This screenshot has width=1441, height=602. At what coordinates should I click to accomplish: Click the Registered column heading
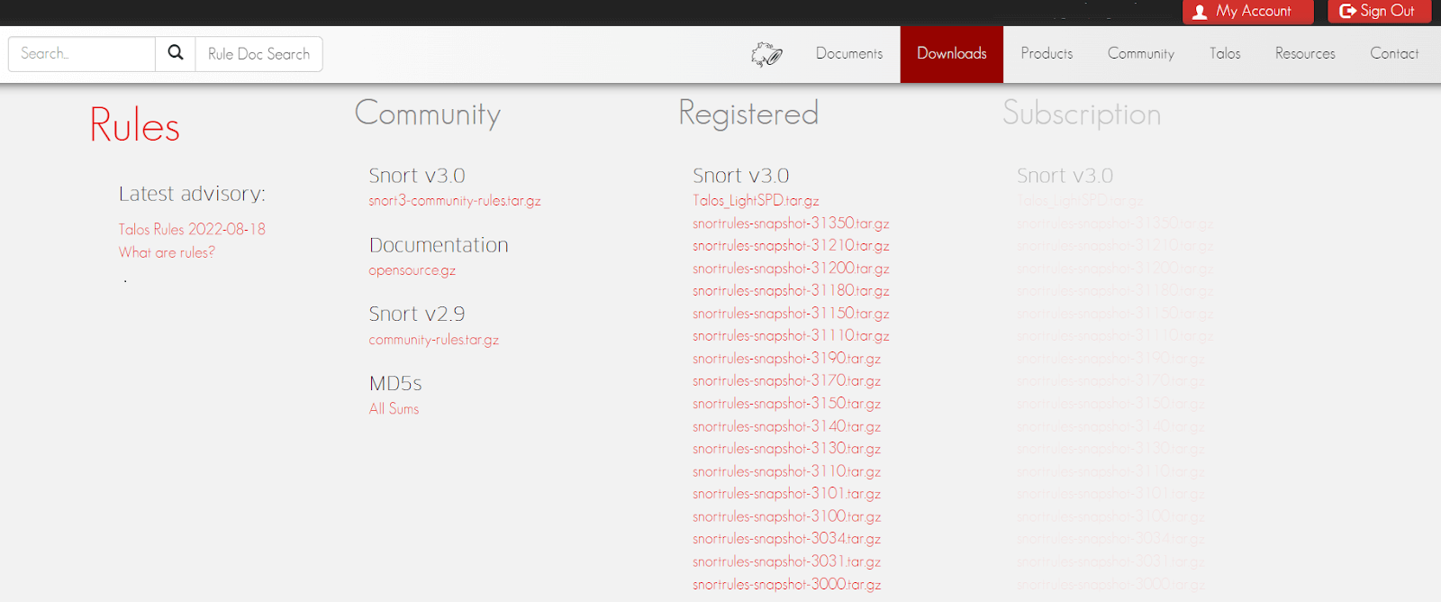(748, 114)
